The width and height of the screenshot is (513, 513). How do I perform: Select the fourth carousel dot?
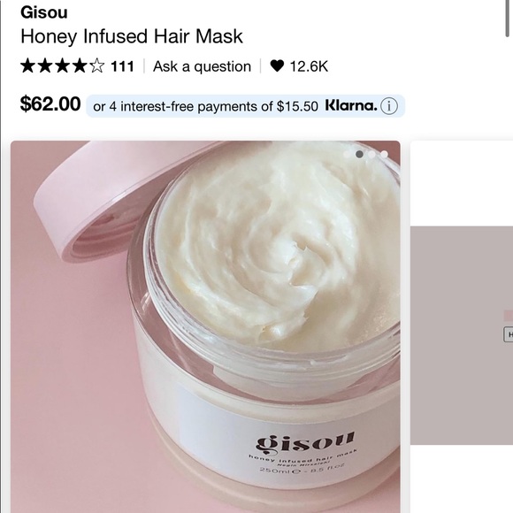tap(384, 154)
